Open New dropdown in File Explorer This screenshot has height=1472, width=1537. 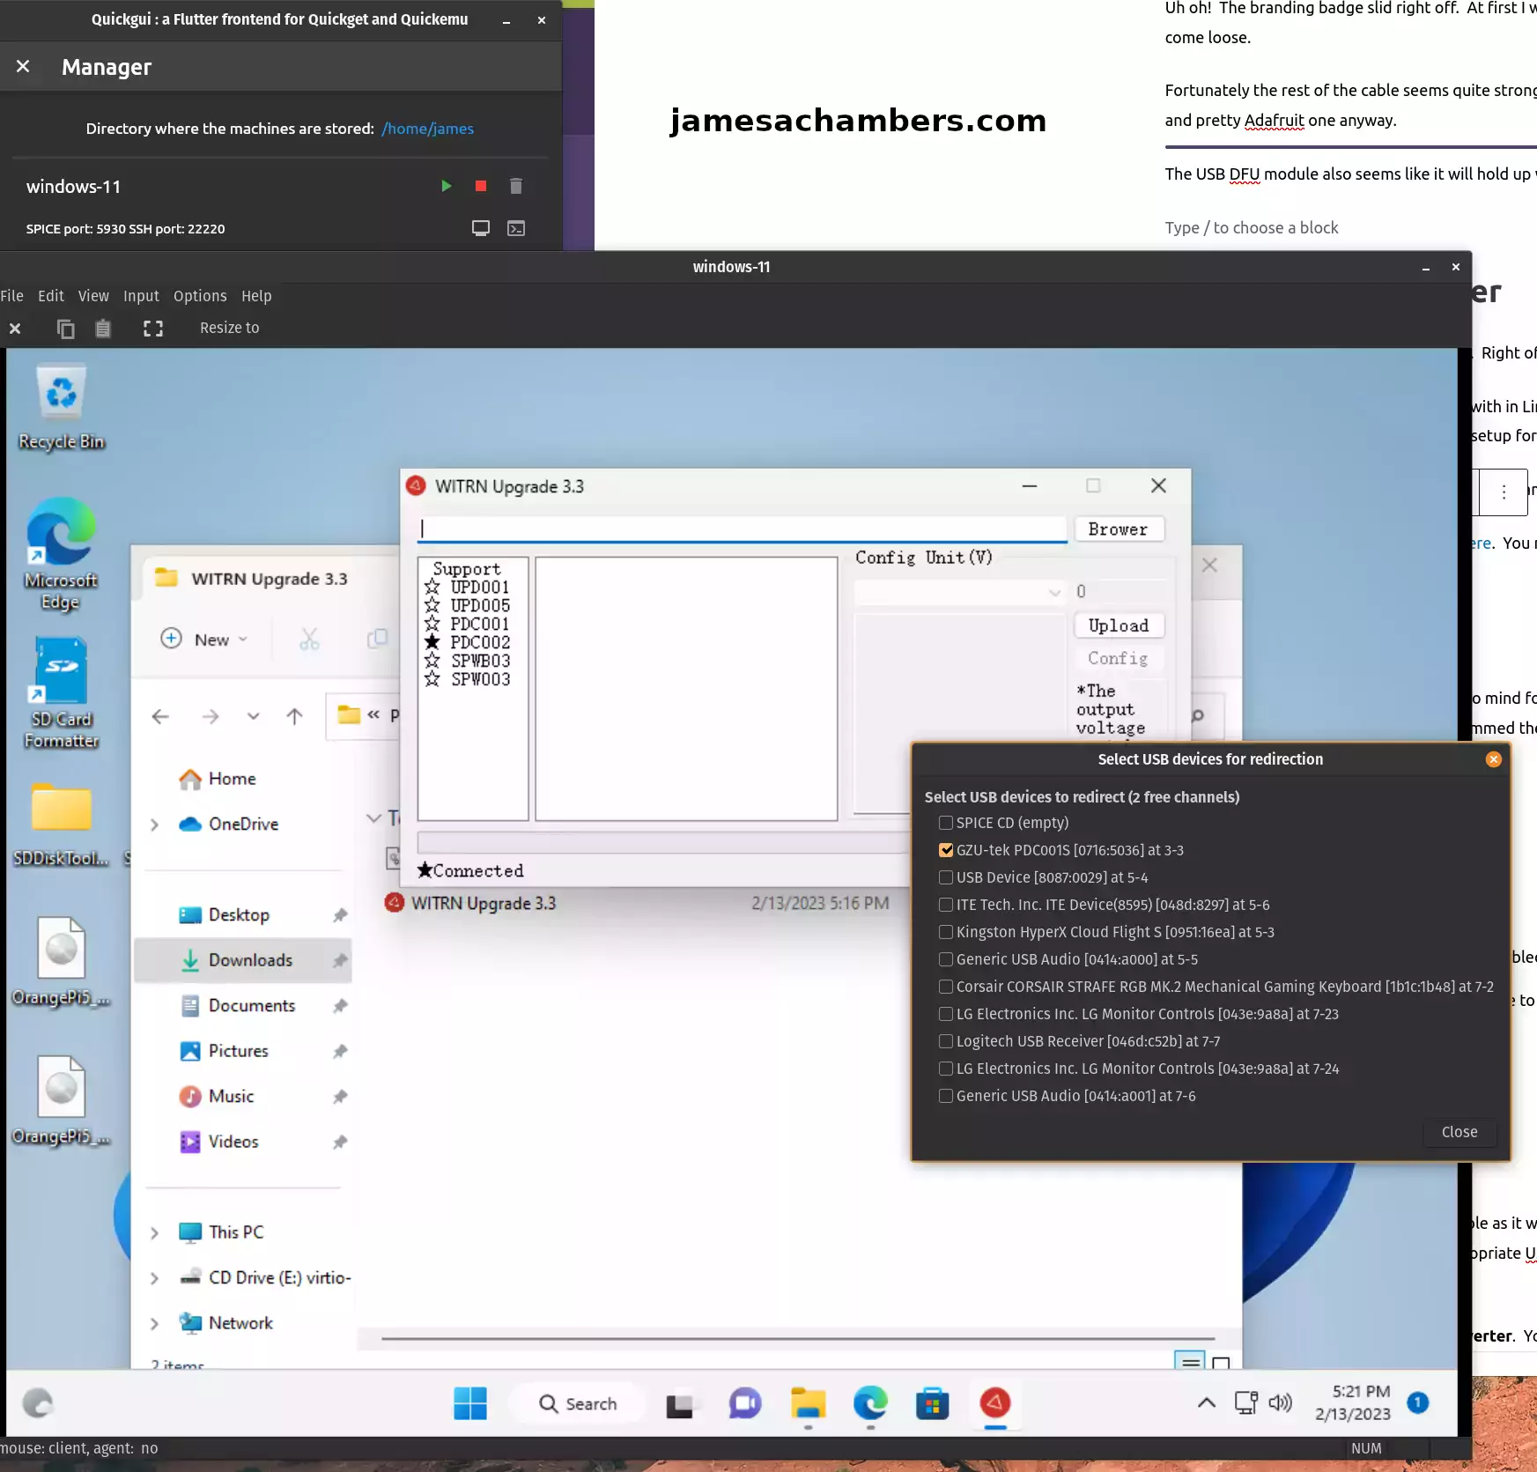pos(204,640)
